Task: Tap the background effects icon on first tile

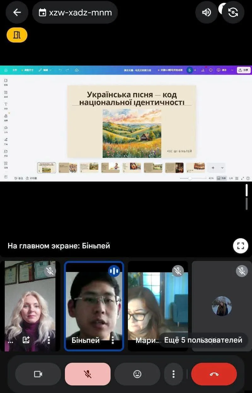Action: (26, 340)
